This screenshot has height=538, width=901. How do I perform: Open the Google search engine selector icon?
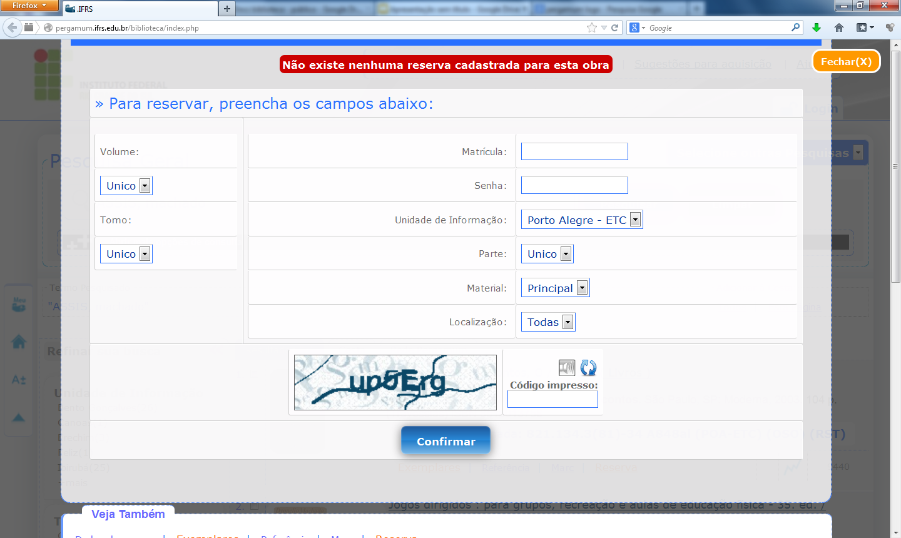click(x=637, y=28)
